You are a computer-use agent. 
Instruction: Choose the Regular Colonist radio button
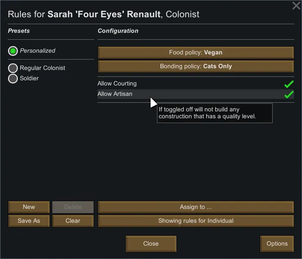[13, 68]
